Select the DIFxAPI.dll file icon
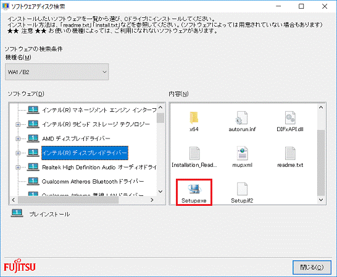The height and width of the screenshot is (277, 337). 290,117
